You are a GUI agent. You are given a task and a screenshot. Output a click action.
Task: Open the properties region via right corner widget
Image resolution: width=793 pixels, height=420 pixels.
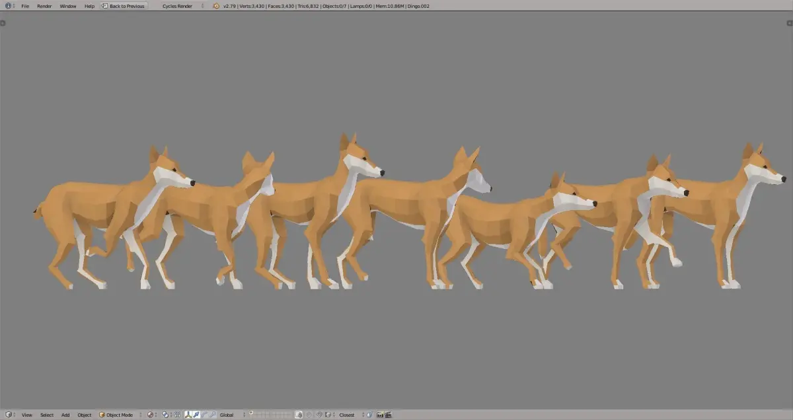(x=790, y=23)
